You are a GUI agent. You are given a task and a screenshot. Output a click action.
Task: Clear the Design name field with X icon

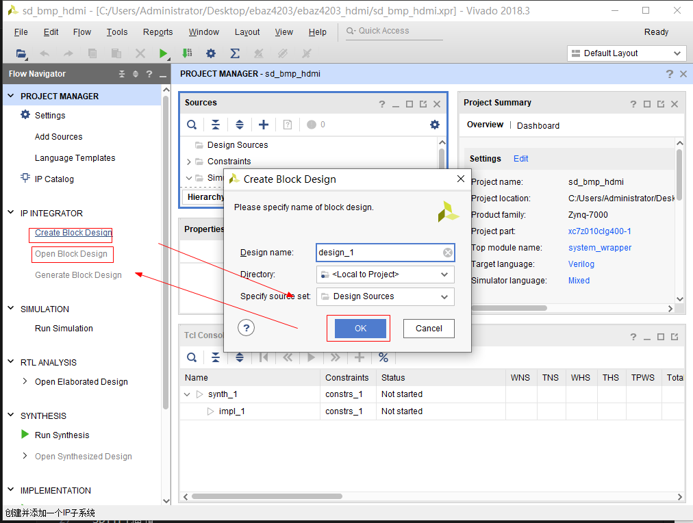pyautogui.click(x=448, y=252)
